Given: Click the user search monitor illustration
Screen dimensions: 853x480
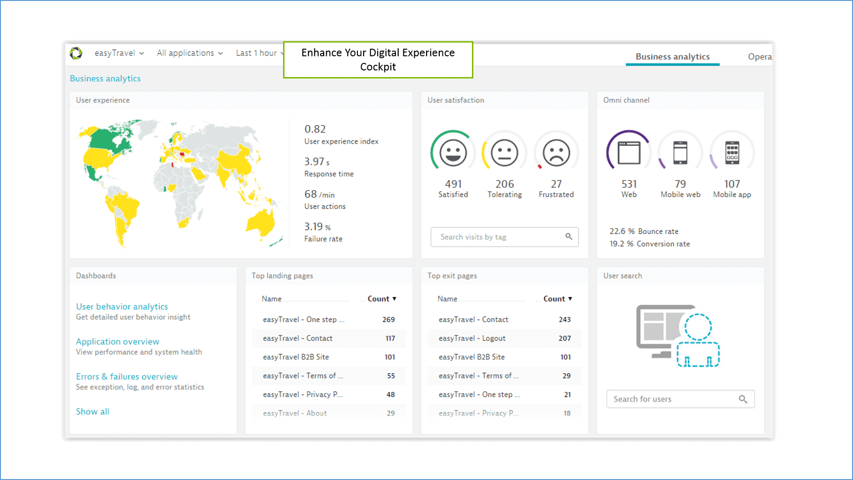Looking at the screenshot, I should coord(677,336).
